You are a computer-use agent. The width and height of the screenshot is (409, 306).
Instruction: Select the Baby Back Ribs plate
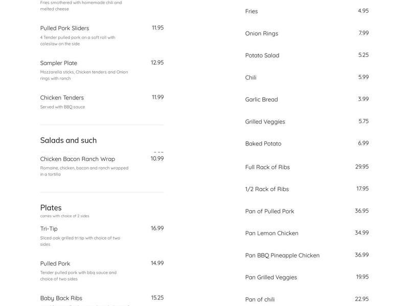(61, 298)
